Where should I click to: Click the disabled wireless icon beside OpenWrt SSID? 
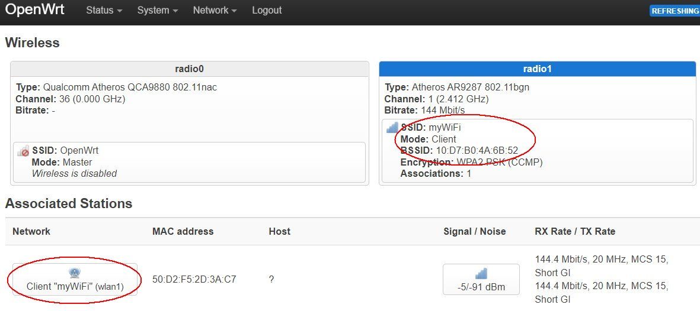(x=24, y=151)
